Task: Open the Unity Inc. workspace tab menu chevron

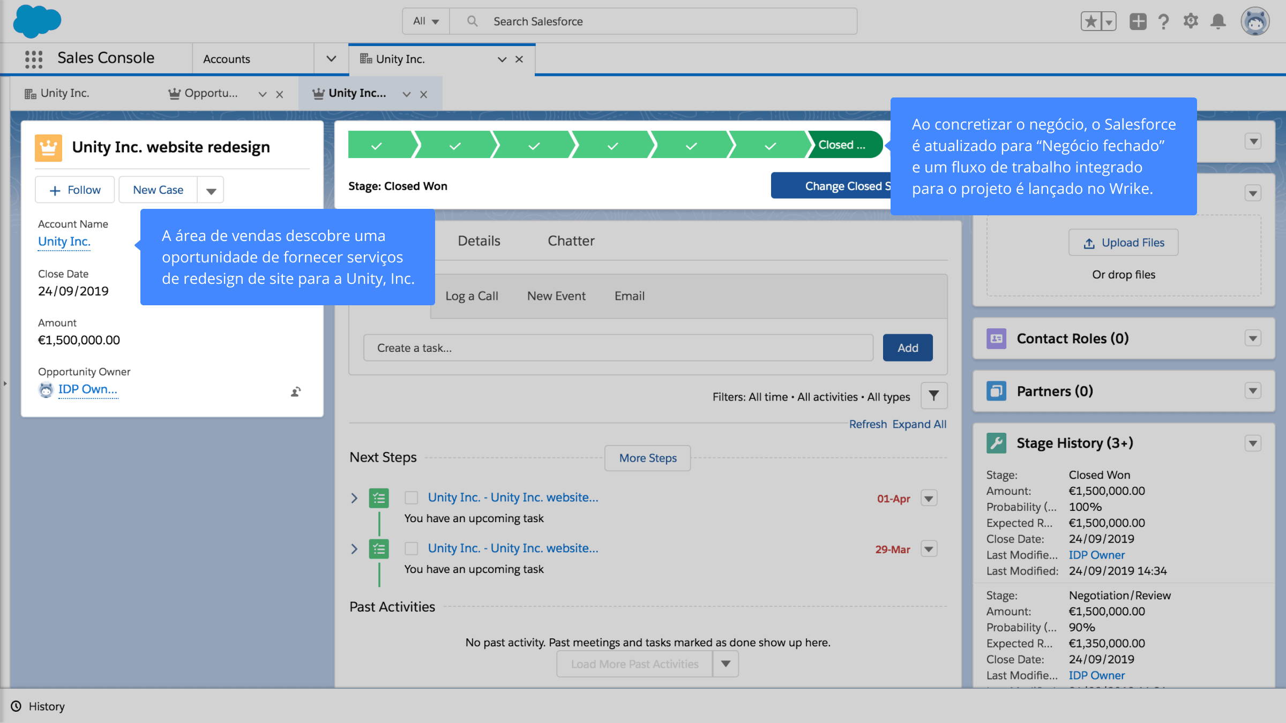Action: tap(502, 59)
